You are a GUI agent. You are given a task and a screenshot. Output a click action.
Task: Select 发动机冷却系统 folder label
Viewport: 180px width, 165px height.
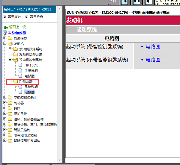point(31,55)
